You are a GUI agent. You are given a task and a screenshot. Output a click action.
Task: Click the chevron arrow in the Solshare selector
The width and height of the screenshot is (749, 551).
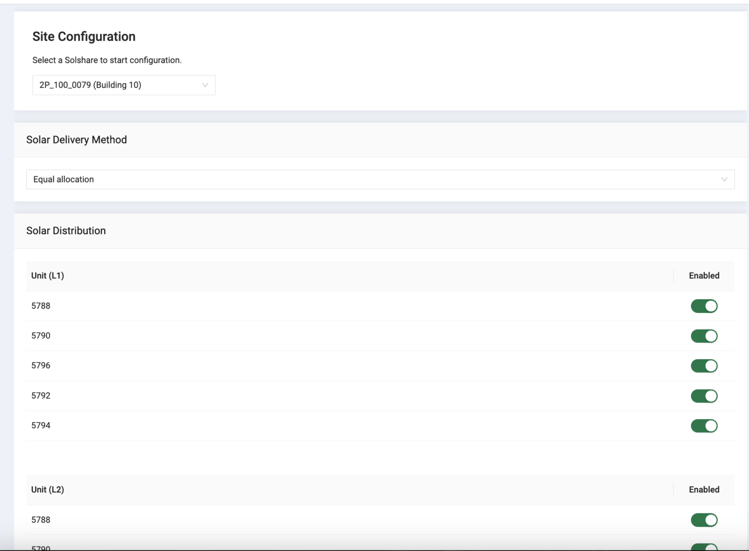[205, 85]
